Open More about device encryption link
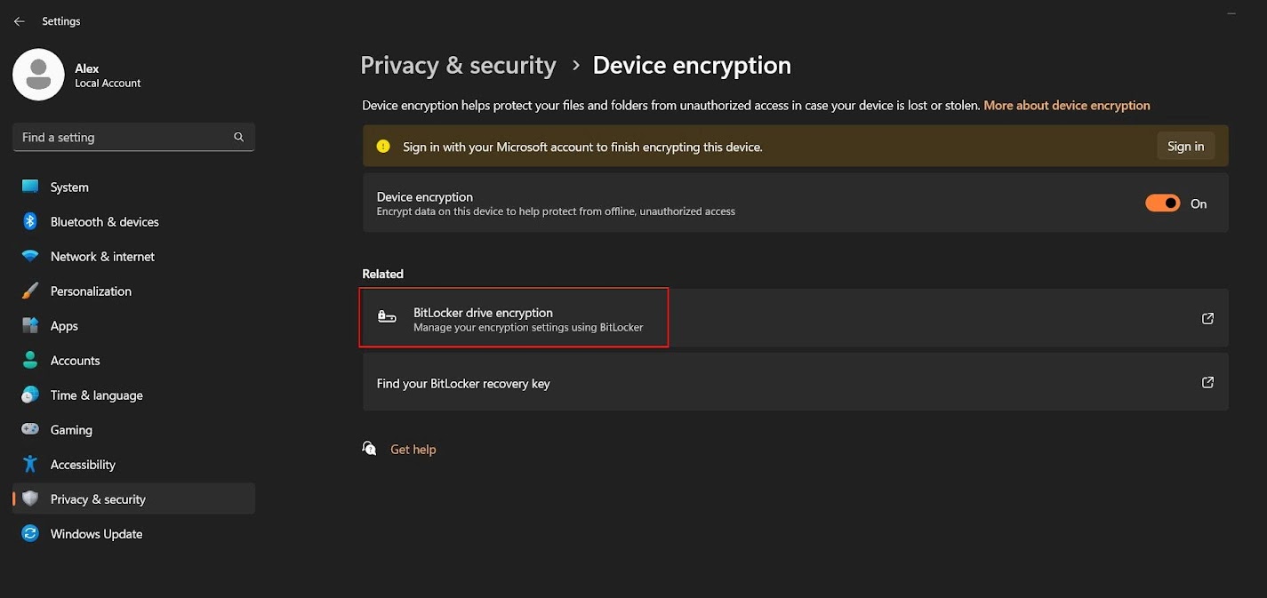1267x598 pixels. 1066,105
